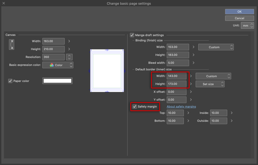Open the Set size dropdown
The width and height of the screenshot is (258, 165).
coord(210,84)
